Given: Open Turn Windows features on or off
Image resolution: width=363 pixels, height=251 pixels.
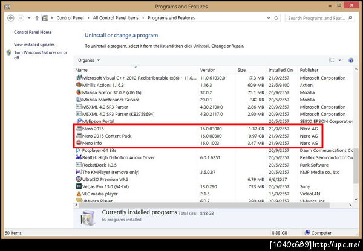Looking at the screenshot, I should 41,55.
